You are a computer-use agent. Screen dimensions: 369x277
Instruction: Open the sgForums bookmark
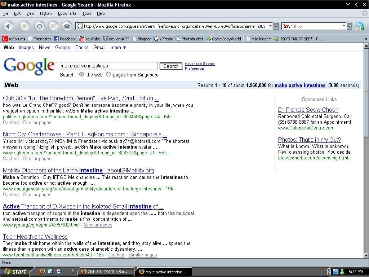click(x=14, y=39)
